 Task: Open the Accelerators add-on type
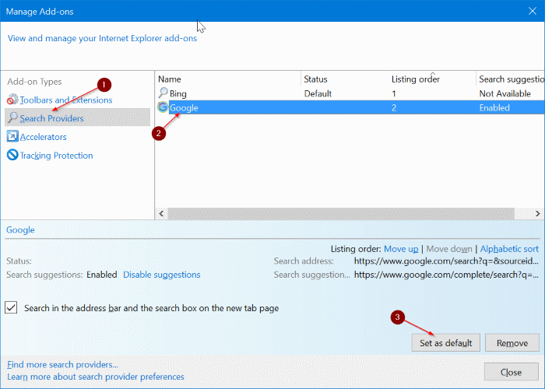click(43, 137)
